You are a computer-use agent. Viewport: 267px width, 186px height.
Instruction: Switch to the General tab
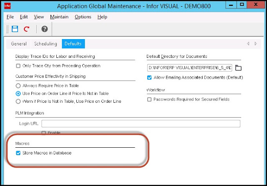coord(19,44)
